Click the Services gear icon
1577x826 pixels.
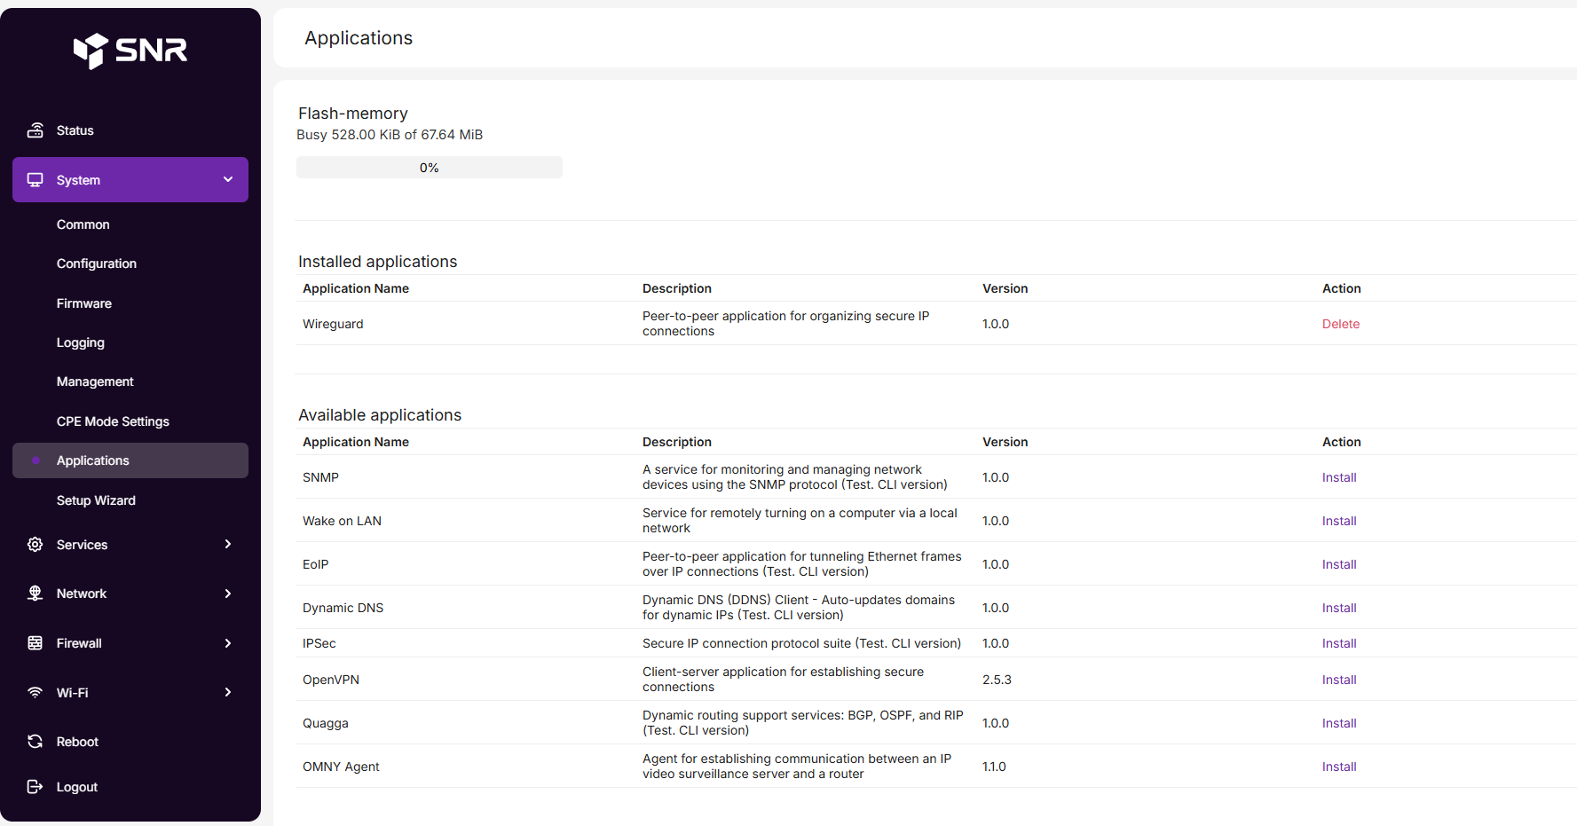35,545
